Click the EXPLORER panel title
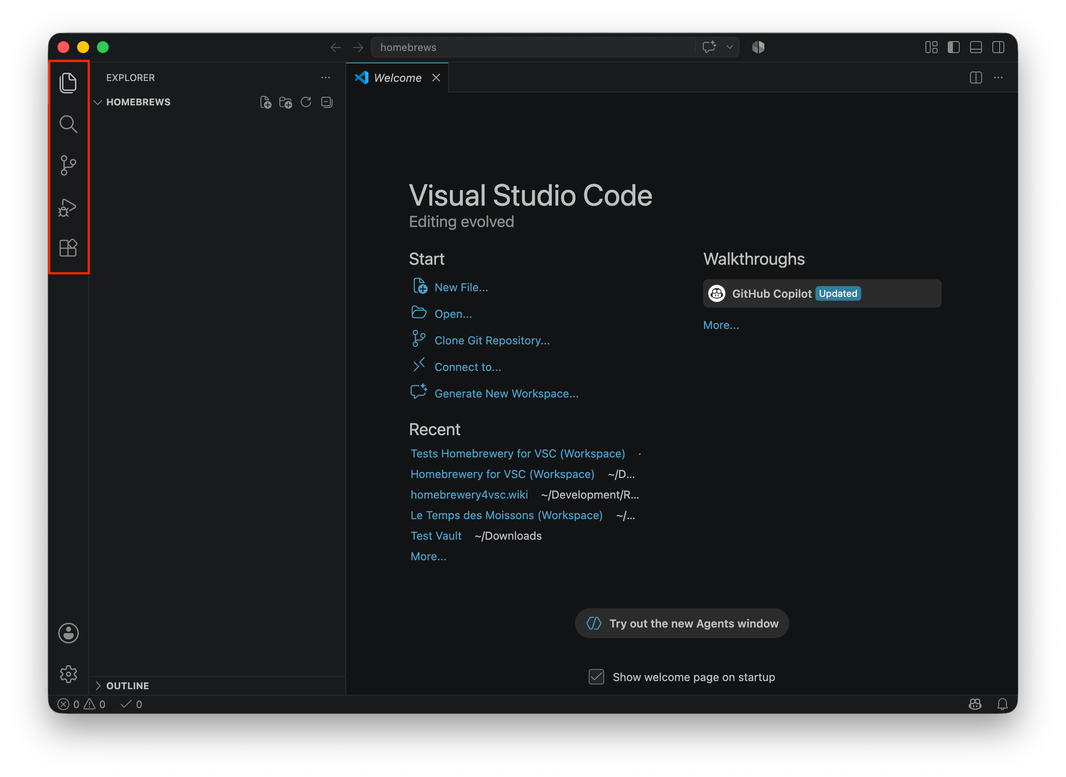Image resolution: width=1066 pixels, height=777 pixels. (x=130, y=78)
